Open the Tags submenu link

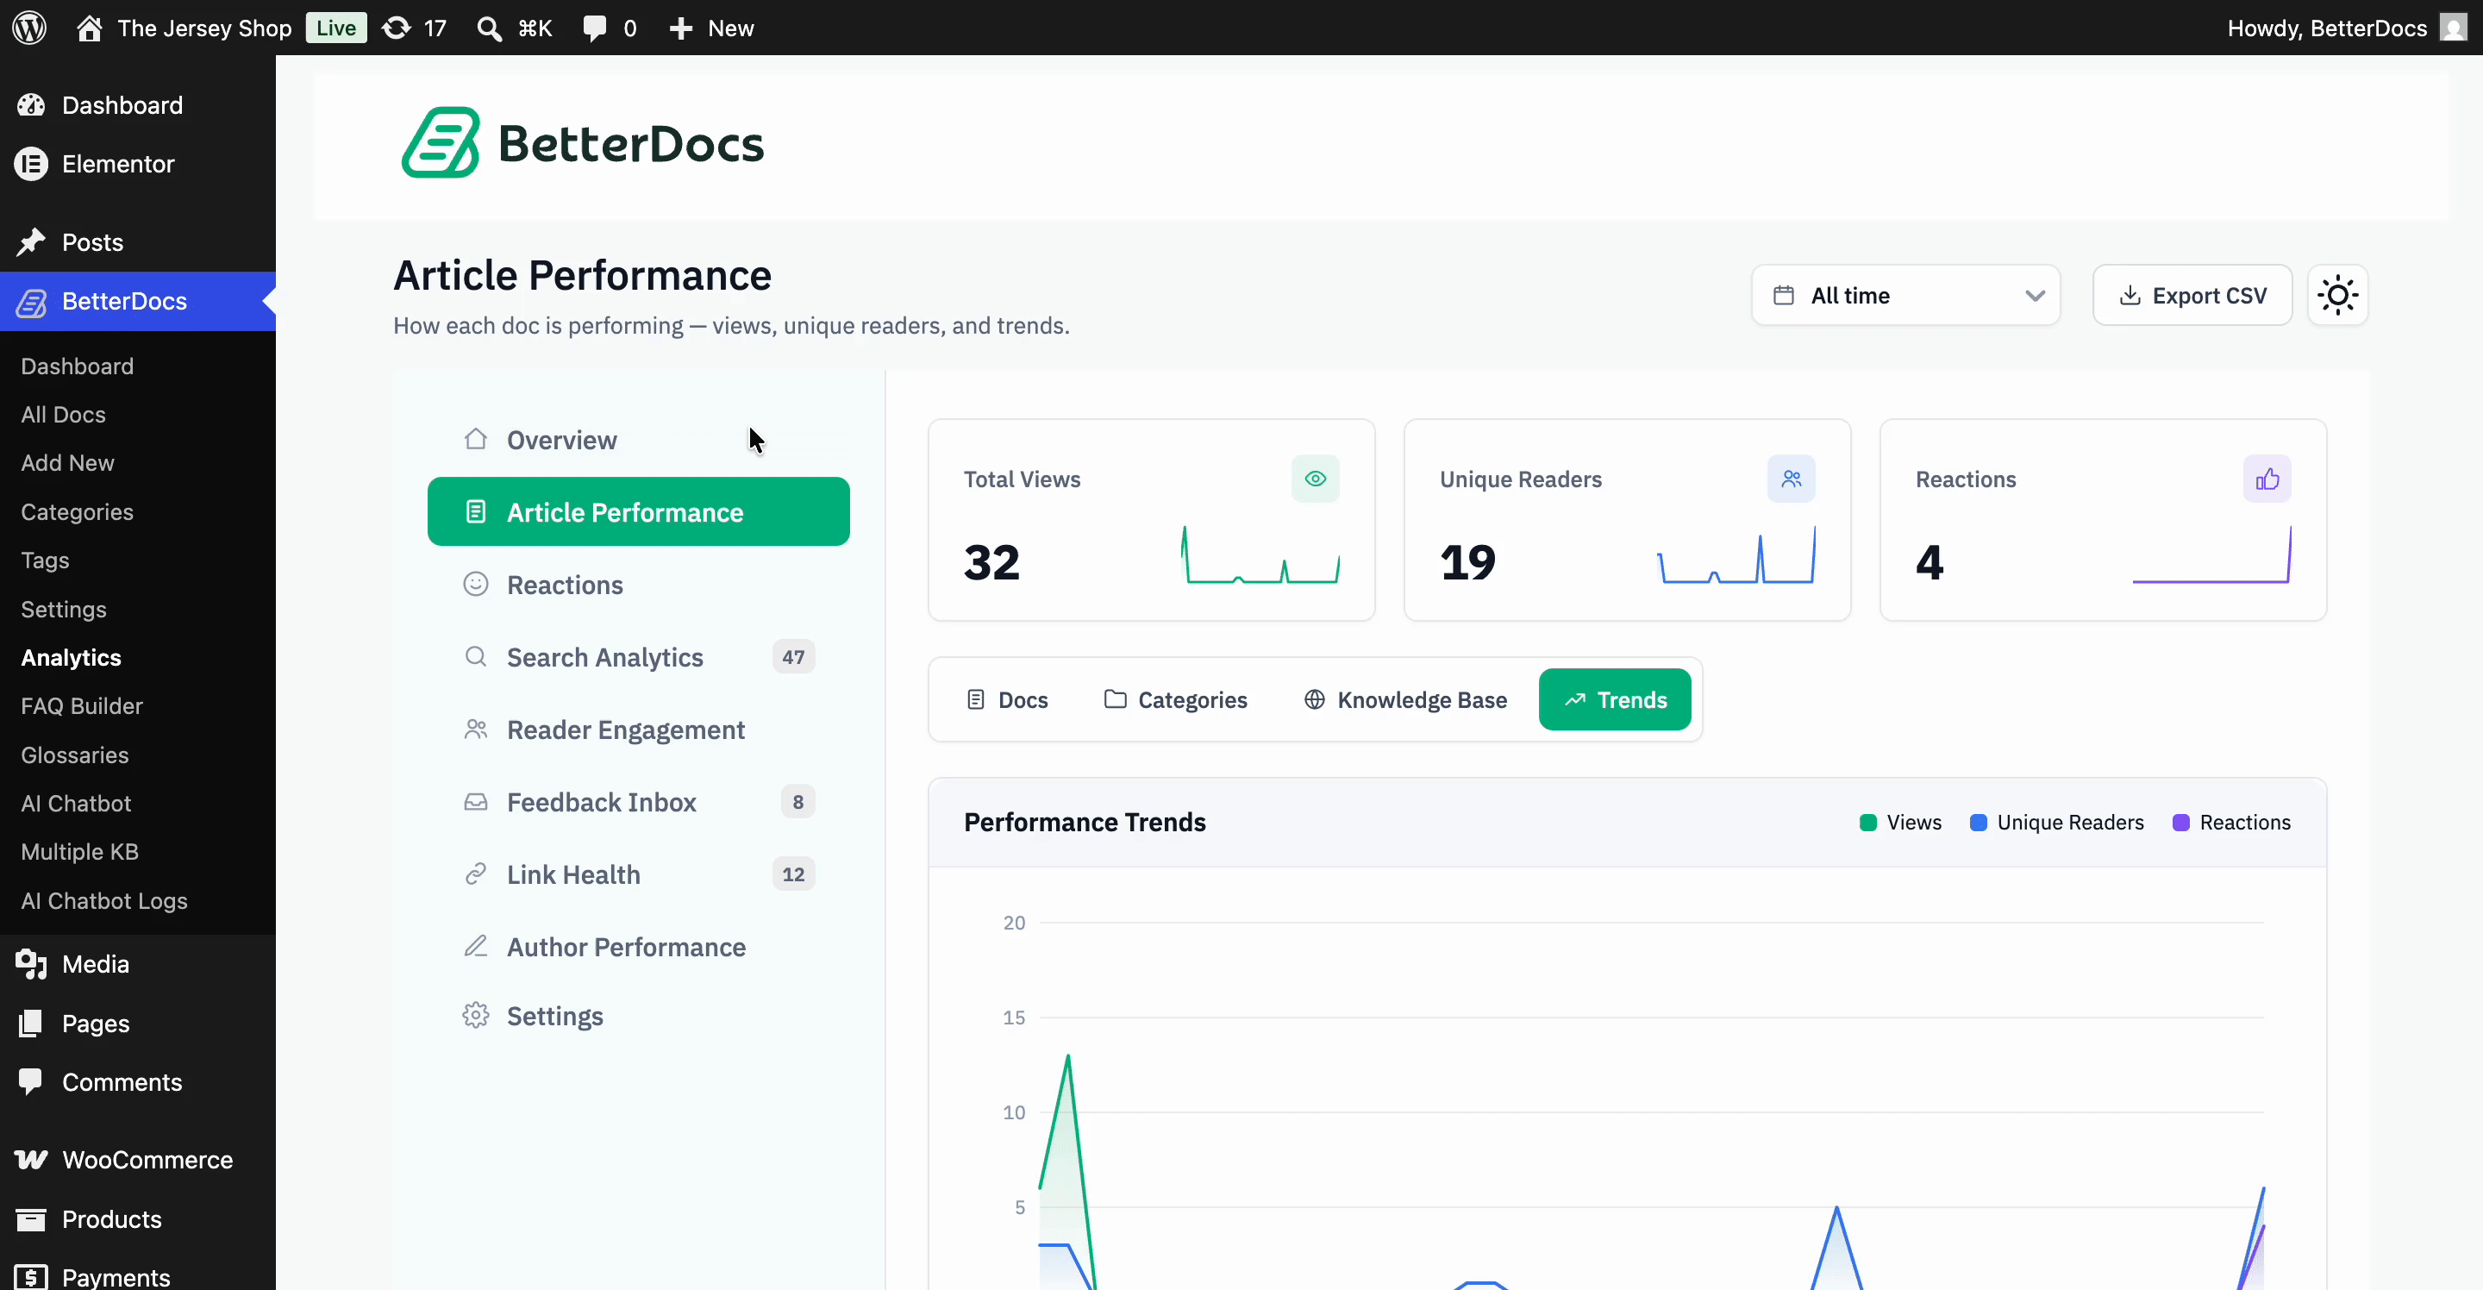46,560
